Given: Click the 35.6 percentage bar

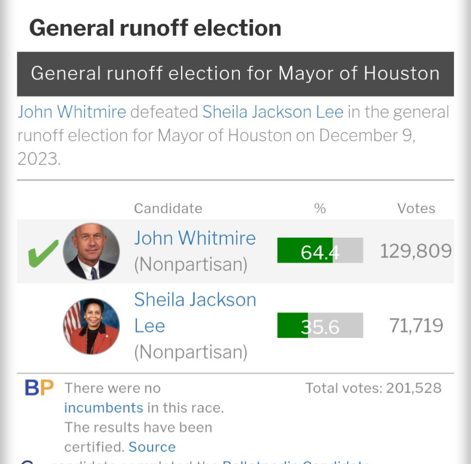Looking at the screenshot, I should point(320,325).
